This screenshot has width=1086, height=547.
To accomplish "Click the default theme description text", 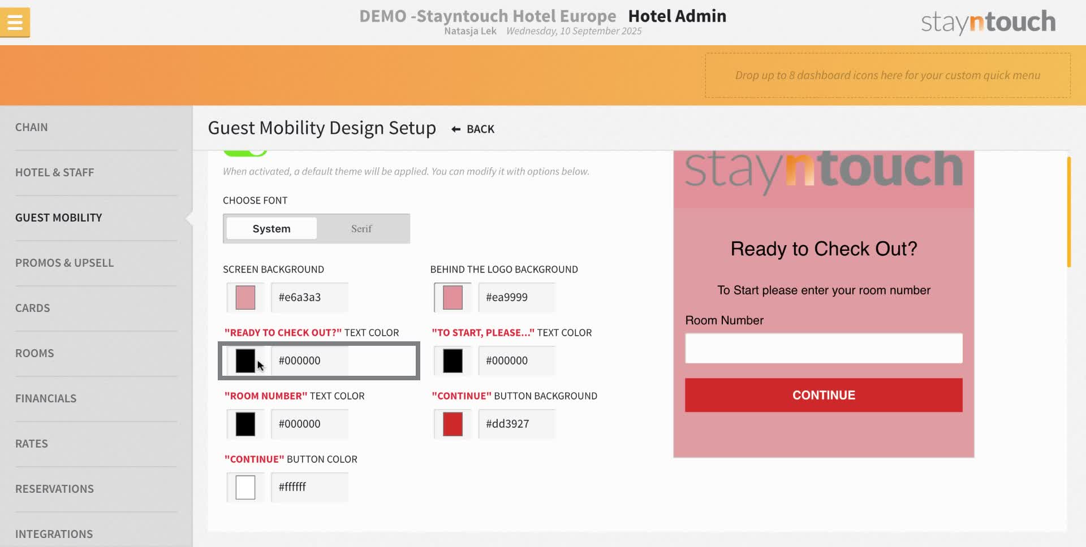I will pyautogui.click(x=406, y=171).
